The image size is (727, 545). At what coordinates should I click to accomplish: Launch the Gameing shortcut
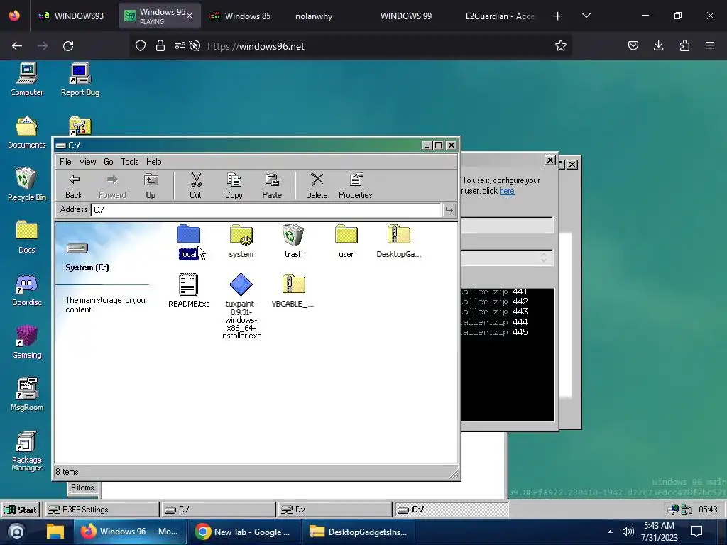[x=27, y=342]
